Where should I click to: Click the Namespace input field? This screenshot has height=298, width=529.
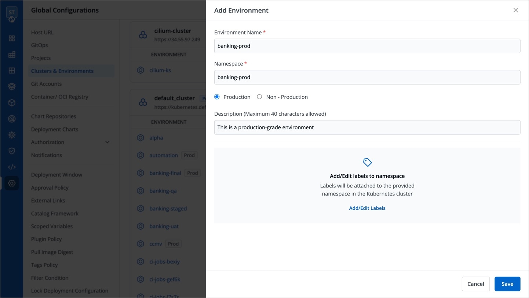367,77
